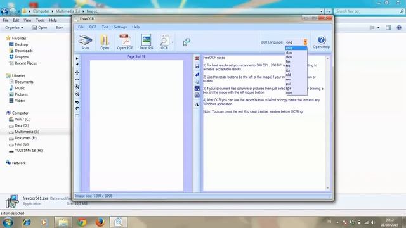Click Open button in Explorer toolbar
The height and width of the screenshot is (228, 406).
pos(40,27)
